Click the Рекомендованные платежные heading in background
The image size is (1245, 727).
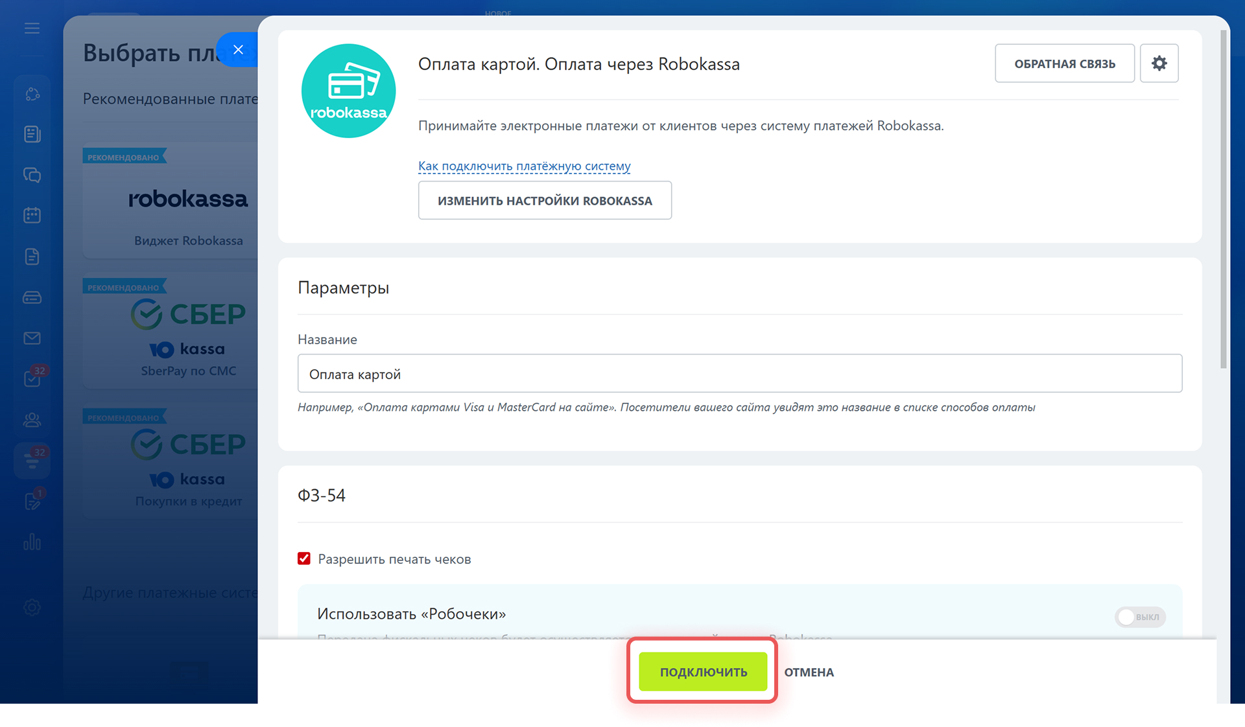point(170,99)
